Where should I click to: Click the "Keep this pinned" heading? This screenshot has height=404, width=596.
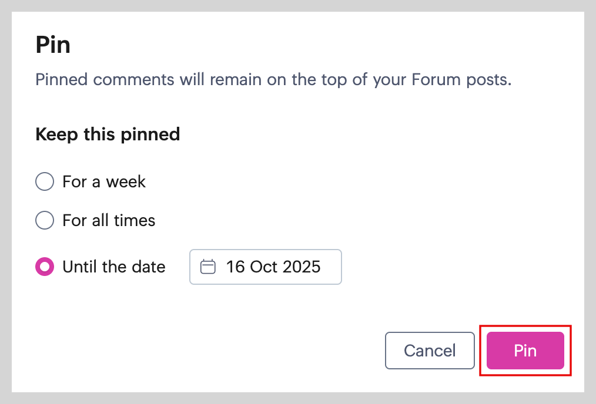pyautogui.click(x=108, y=134)
